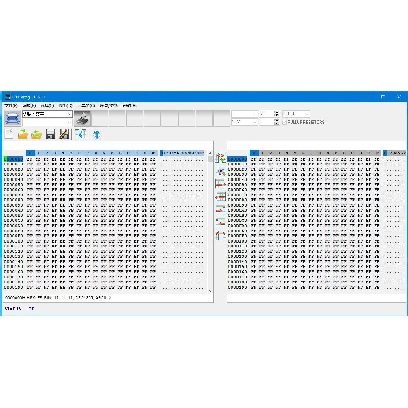The image size is (408, 408).
Task: Click address 000008D in left hex pane
Action: click(13, 200)
